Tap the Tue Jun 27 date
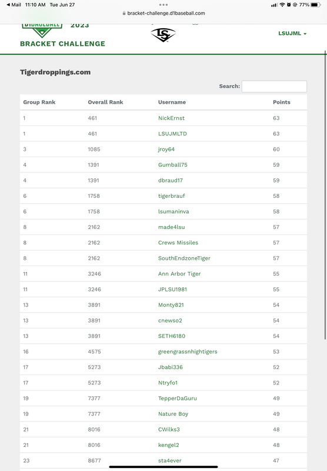 point(62,5)
